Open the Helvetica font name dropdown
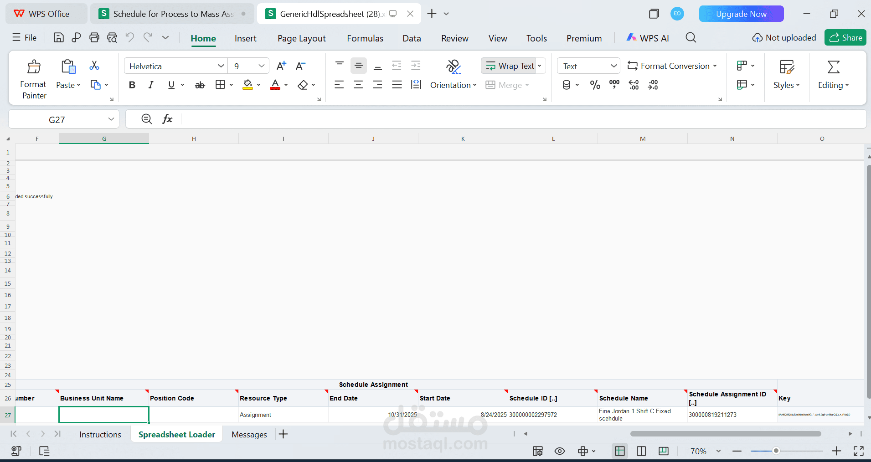871x462 pixels. coord(221,66)
